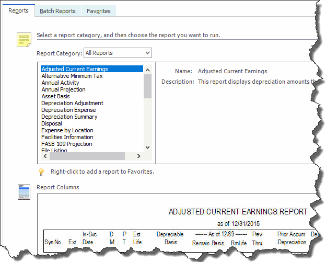Click the horizontal scrollbar right arrow
This screenshot has width=326, height=262.
click(x=139, y=156)
